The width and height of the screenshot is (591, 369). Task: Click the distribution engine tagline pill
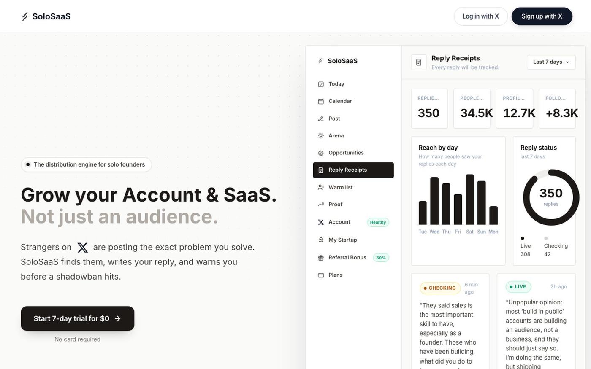coord(86,164)
